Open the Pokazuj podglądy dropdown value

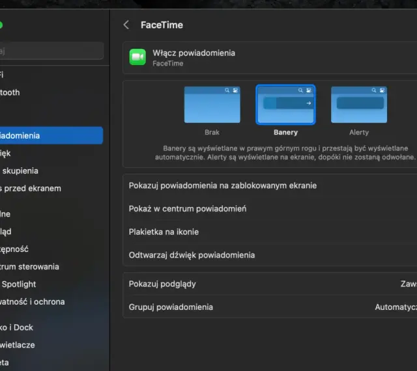pyautogui.click(x=409, y=284)
